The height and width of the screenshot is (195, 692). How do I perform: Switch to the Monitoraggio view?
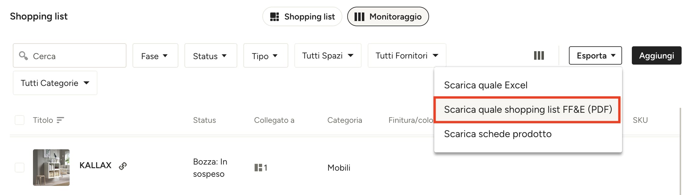pyautogui.click(x=388, y=16)
